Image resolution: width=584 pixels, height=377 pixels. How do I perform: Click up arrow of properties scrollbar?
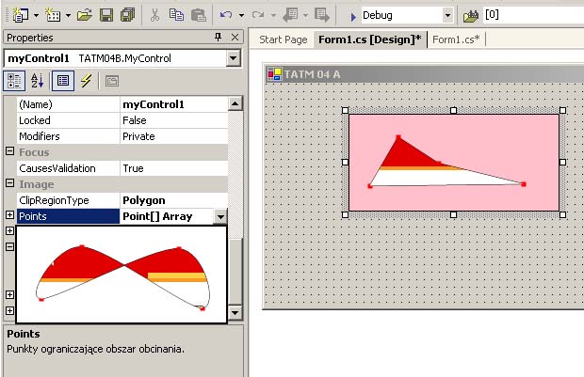235,103
